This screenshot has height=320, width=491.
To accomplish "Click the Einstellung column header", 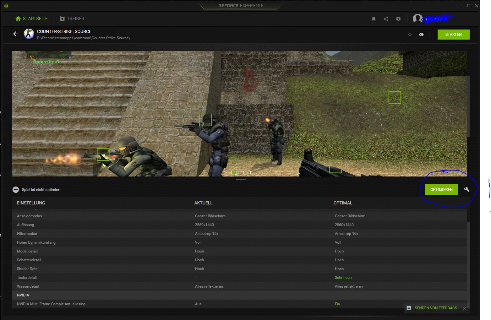I will point(31,203).
